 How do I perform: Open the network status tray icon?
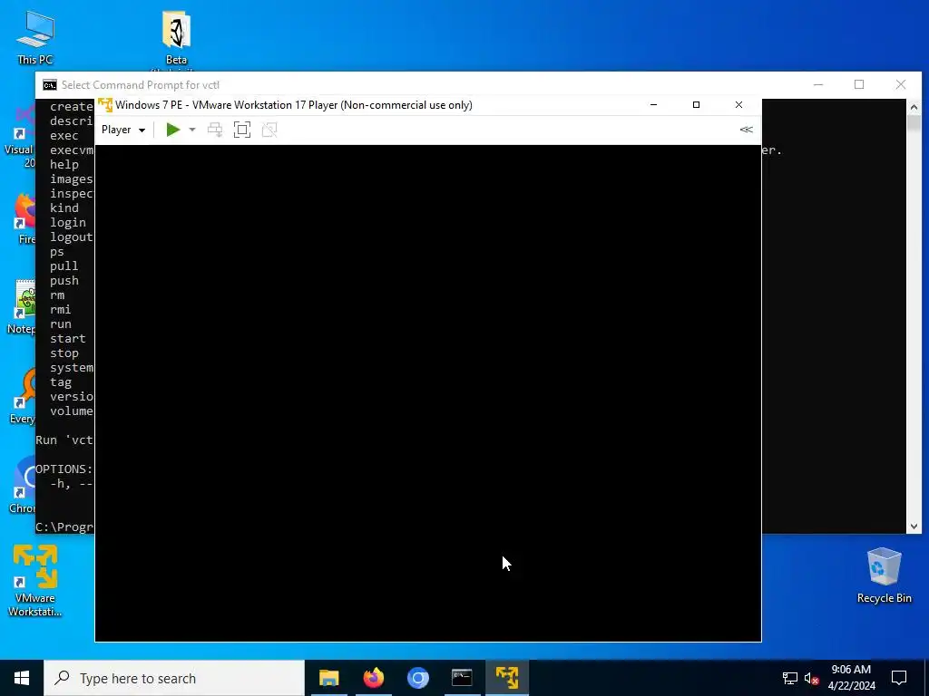pos(790,678)
